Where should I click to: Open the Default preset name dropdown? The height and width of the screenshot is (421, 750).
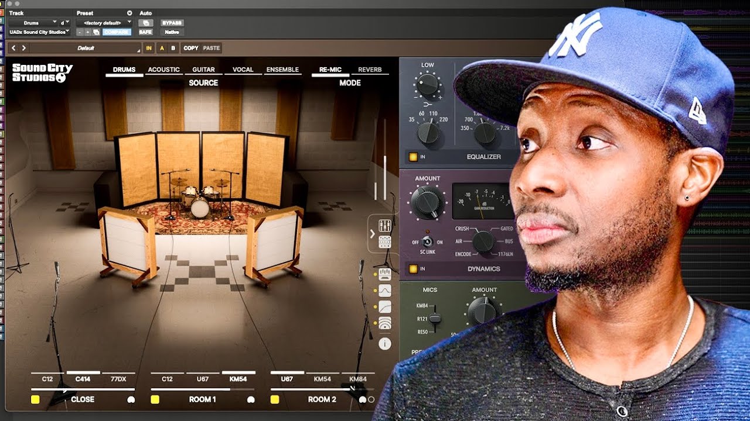pos(86,48)
